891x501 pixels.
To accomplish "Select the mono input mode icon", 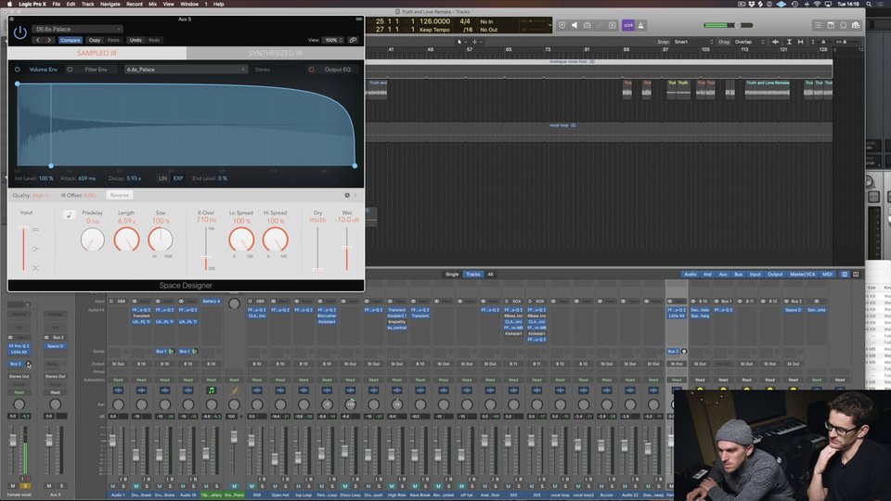I will click(35, 249).
